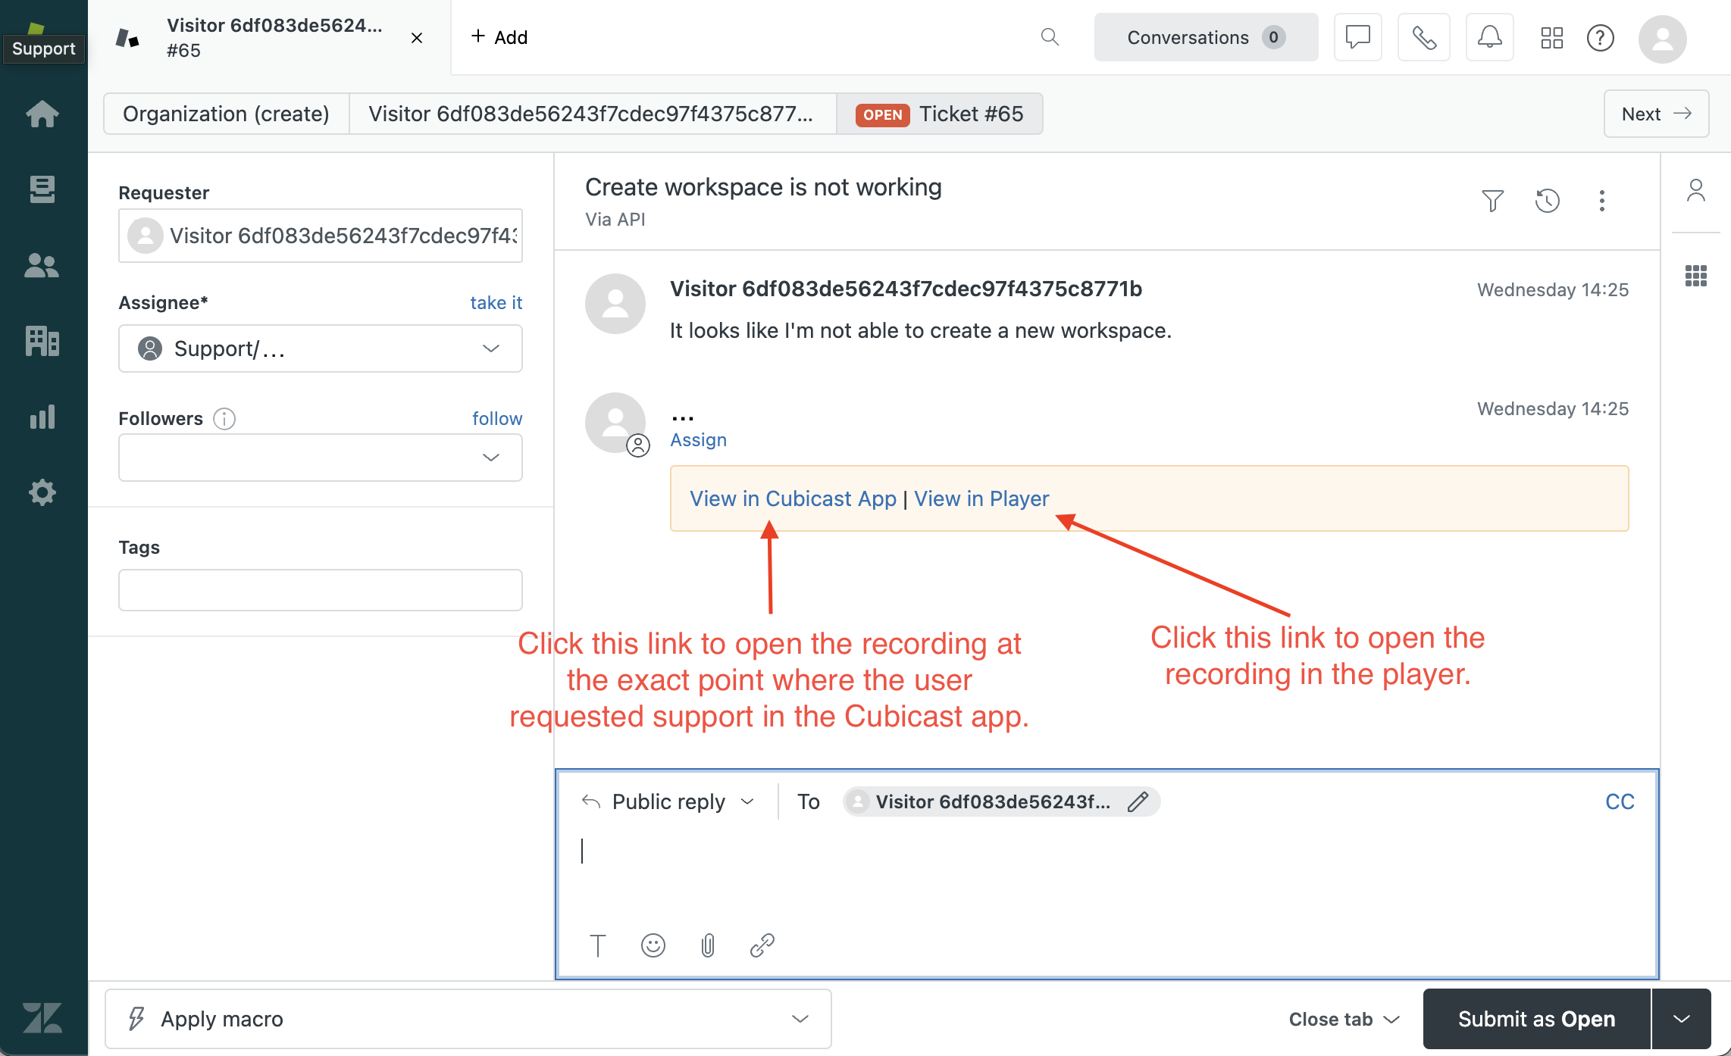Image resolution: width=1731 pixels, height=1056 pixels.
Task: Click the phone/call icon in toolbar
Action: click(x=1426, y=37)
